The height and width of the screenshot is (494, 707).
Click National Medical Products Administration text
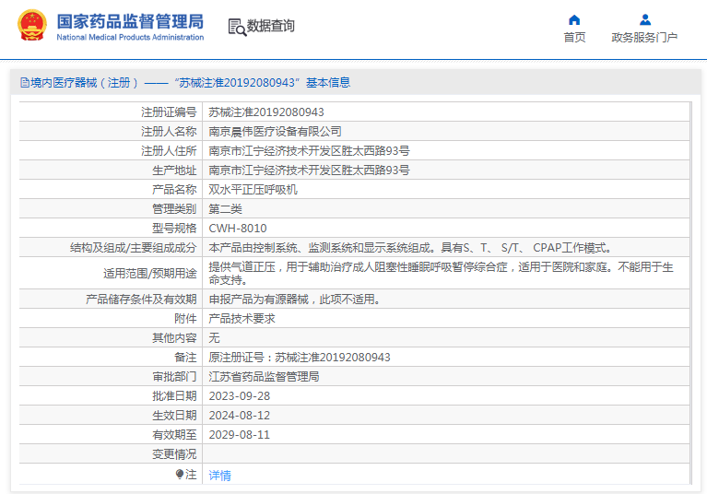(130, 38)
